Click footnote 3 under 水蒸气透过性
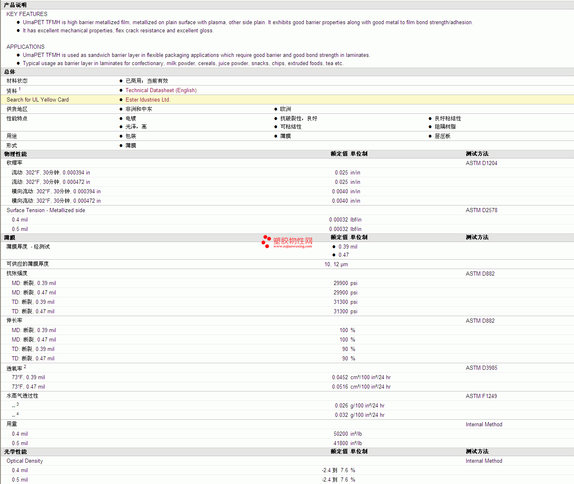574x484 pixels. 18,404
